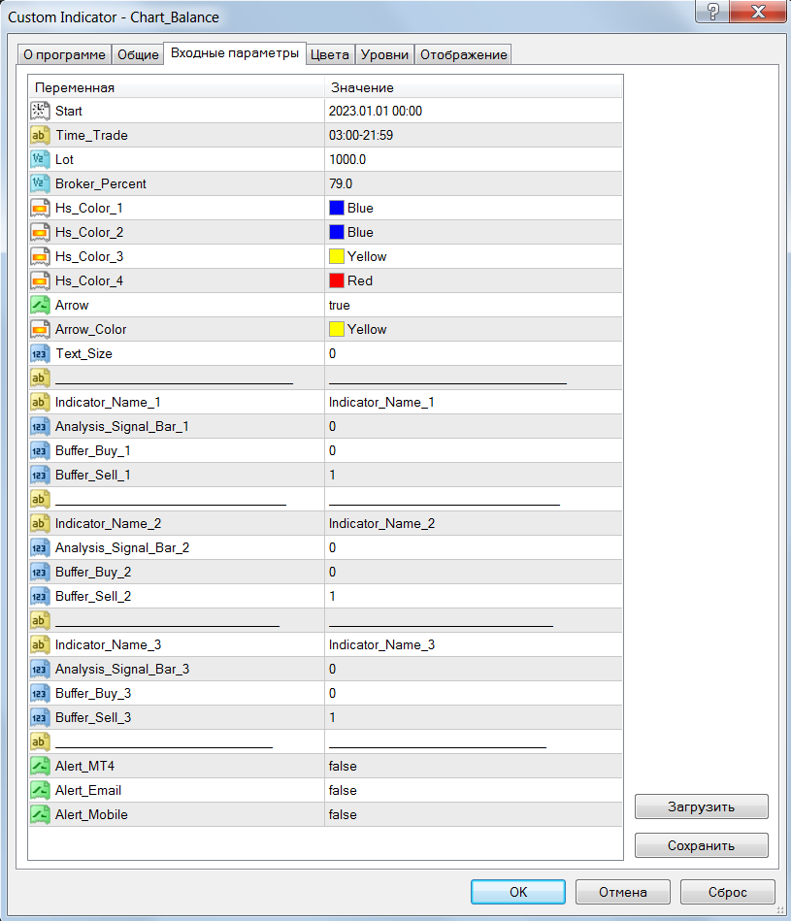Screen dimensions: 791x921
Task: Confirm settings with the OK button
Action: (x=518, y=892)
